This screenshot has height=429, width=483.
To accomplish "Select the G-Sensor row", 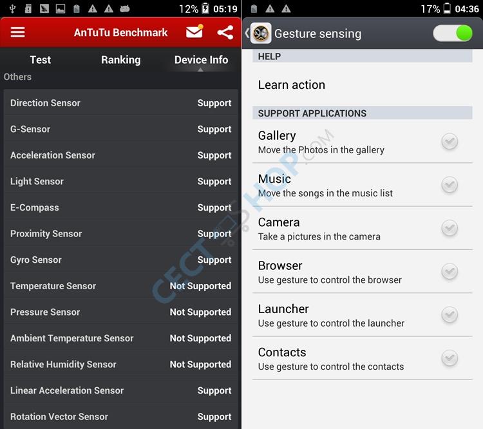I will point(121,129).
